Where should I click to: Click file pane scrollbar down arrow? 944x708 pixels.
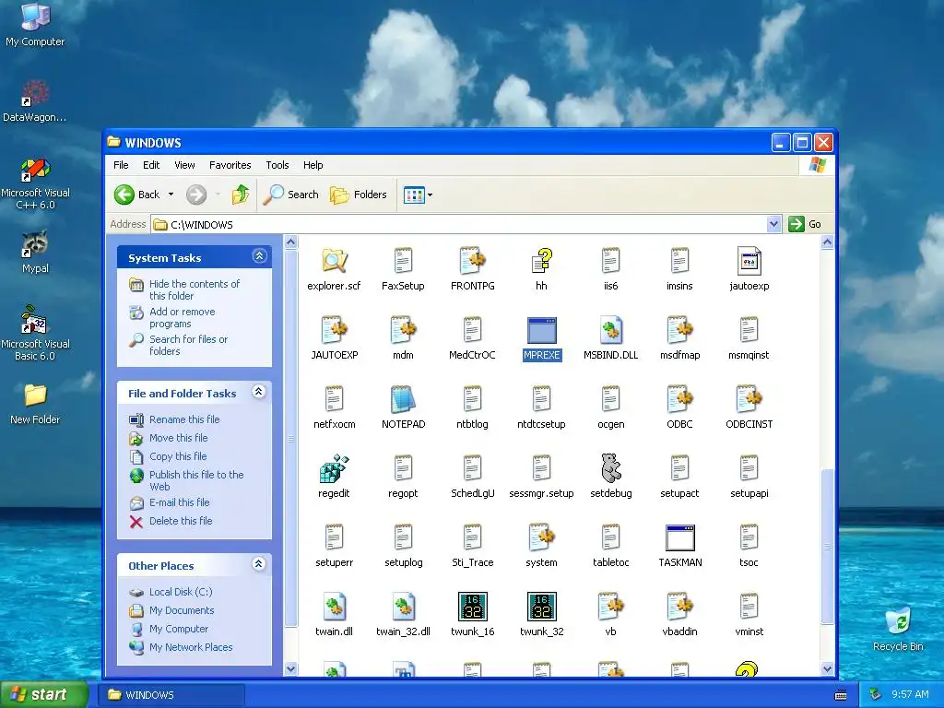tap(827, 668)
